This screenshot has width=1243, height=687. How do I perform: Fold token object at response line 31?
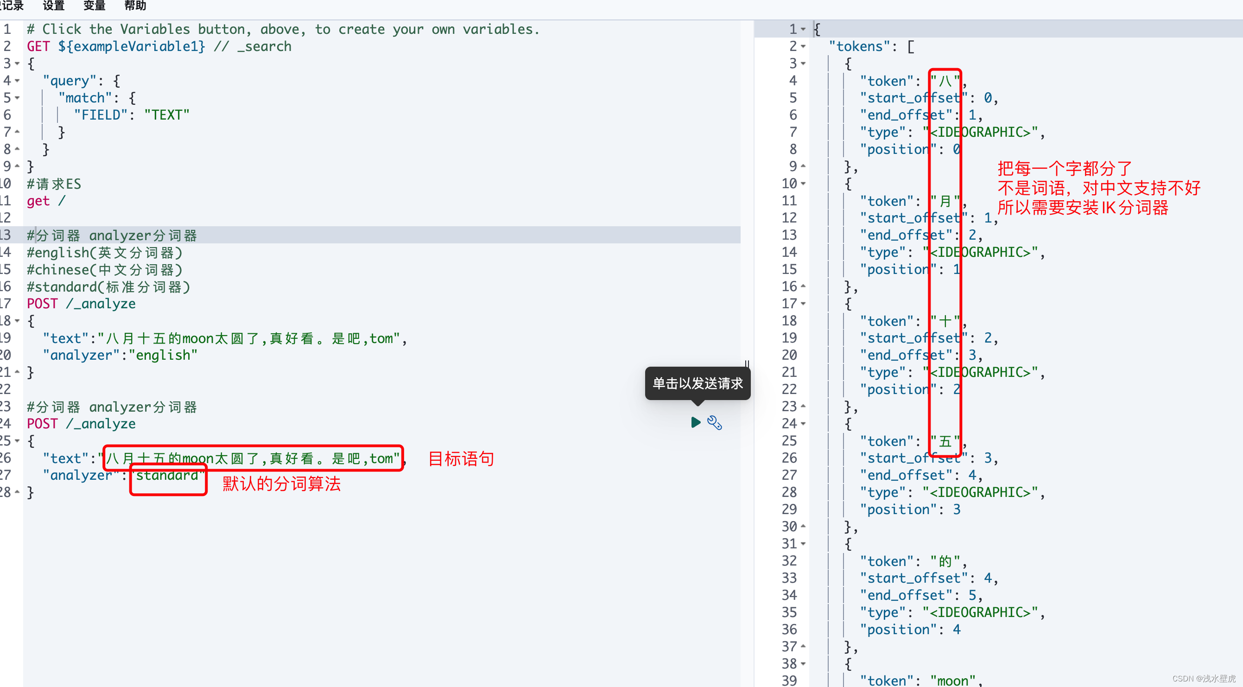804,544
